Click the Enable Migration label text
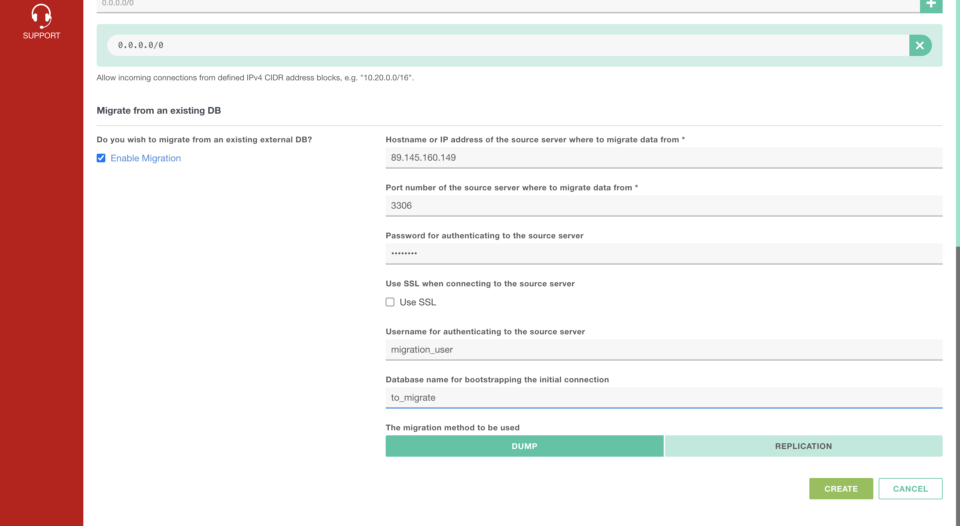This screenshot has width=960, height=526. (146, 158)
